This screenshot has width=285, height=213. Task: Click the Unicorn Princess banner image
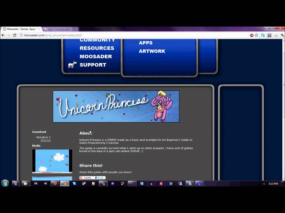(116, 106)
